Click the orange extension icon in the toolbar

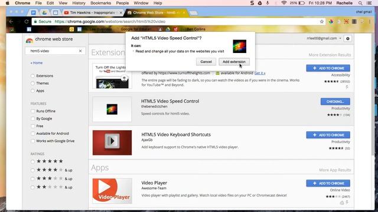347,22
